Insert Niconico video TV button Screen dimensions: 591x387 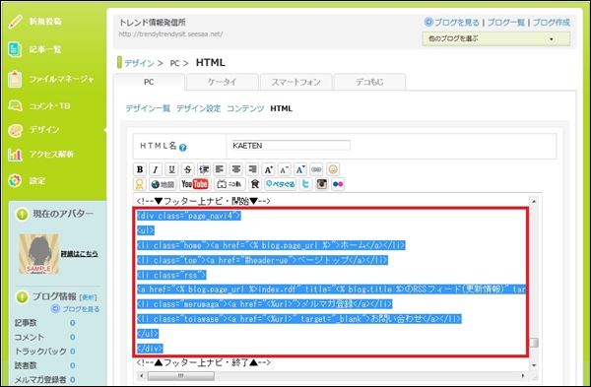(x=230, y=184)
